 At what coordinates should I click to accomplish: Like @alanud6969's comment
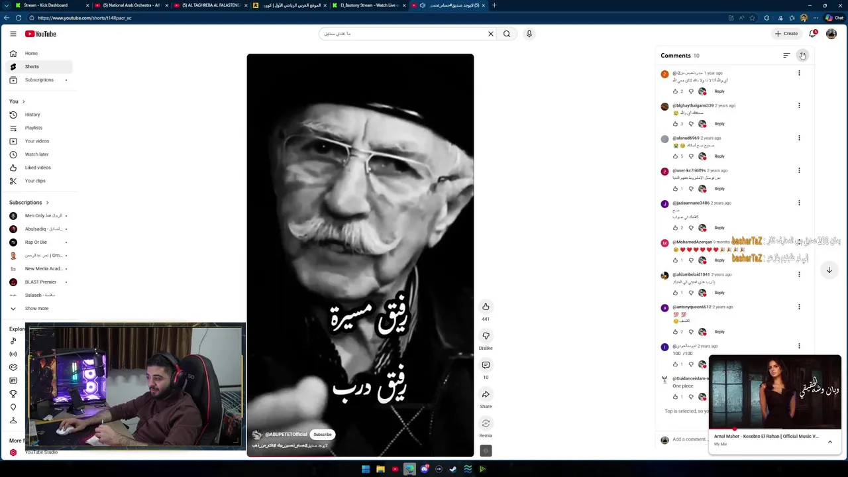tap(675, 156)
